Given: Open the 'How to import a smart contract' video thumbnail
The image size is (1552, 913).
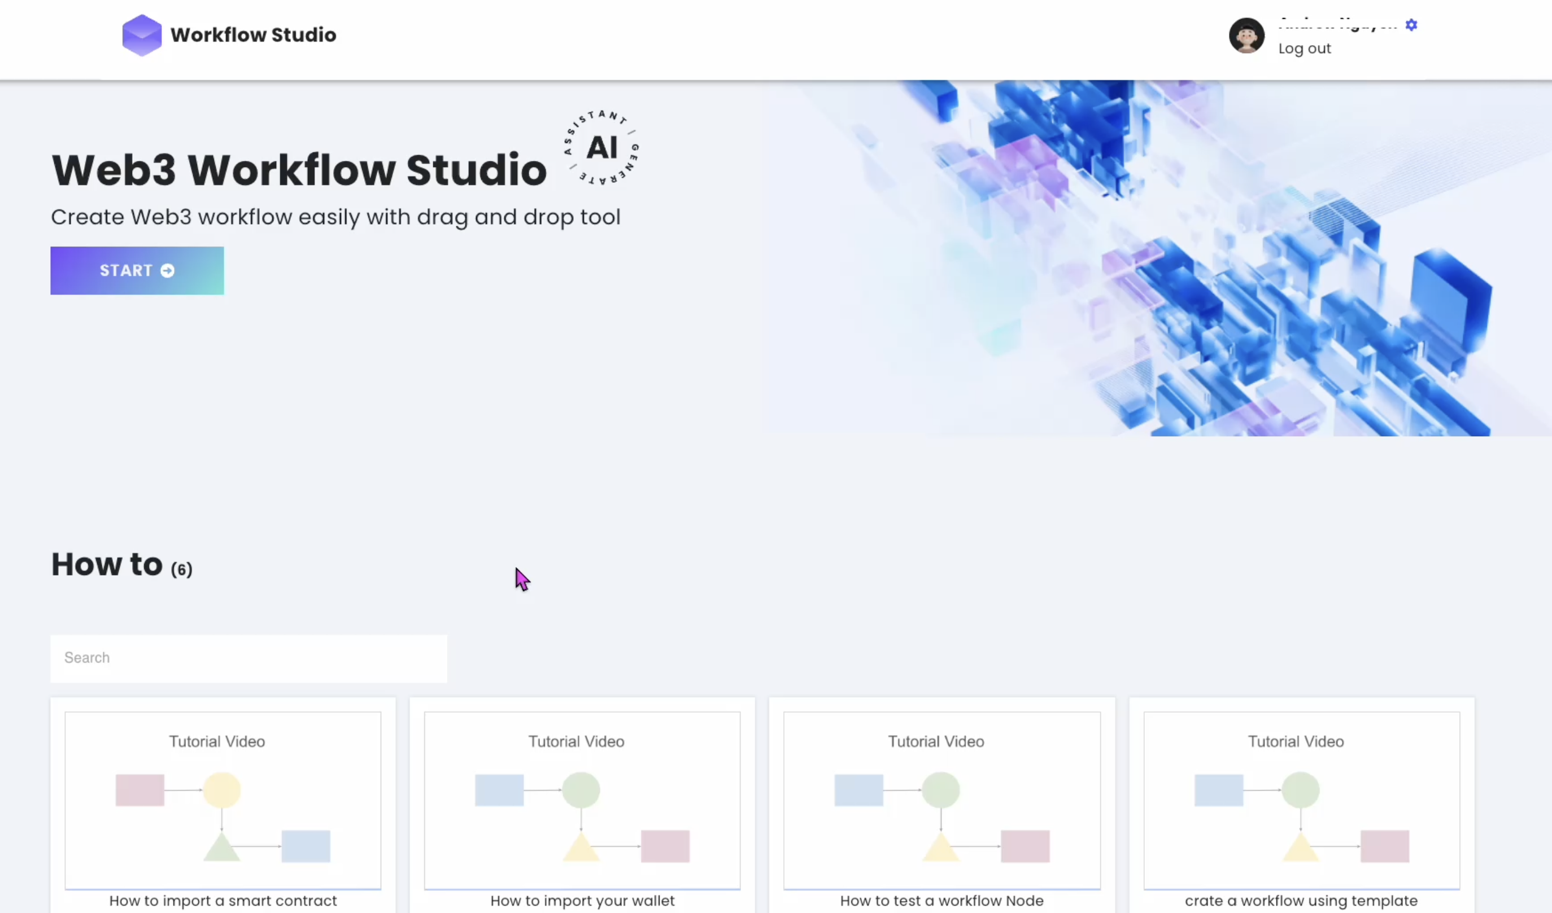Looking at the screenshot, I should [x=223, y=800].
